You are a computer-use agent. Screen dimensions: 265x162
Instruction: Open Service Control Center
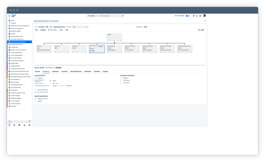[x=17, y=36]
